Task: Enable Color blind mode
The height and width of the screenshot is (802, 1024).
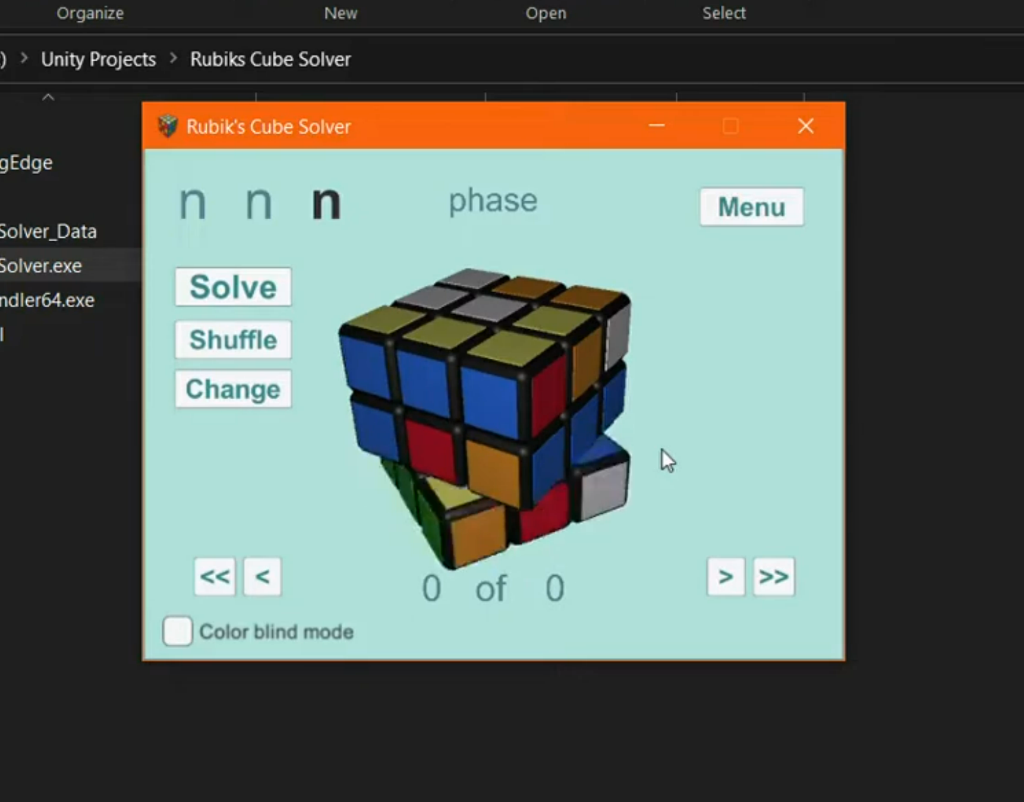Action: pyautogui.click(x=177, y=632)
